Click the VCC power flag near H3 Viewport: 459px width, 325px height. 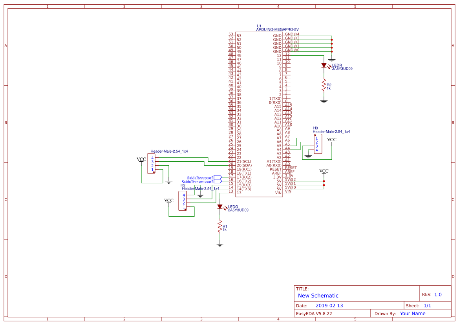[332, 140]
